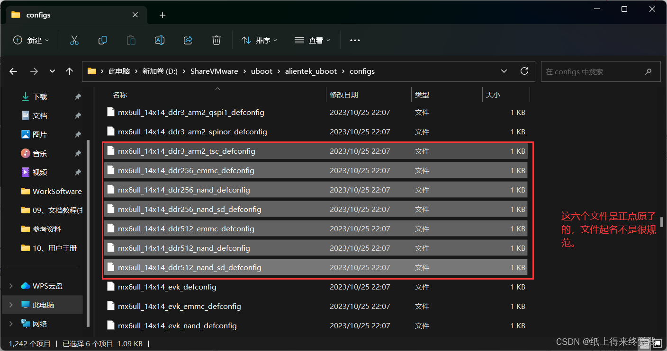
Task: Select mx6ull_14x14_evk_emmc_defconfig file
Action: (315, 306)
